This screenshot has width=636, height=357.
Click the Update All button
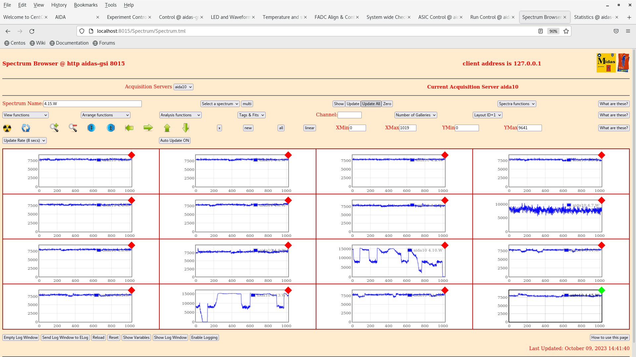[x=371, y=104]
